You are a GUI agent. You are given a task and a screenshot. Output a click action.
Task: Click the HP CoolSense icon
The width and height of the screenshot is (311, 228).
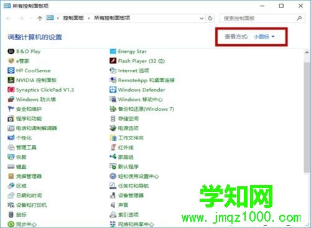(11, 70)
